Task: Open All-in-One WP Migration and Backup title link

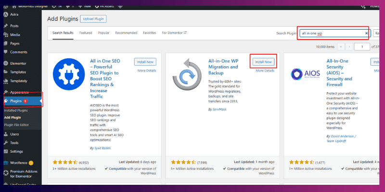Action: (x=223, y=67)
